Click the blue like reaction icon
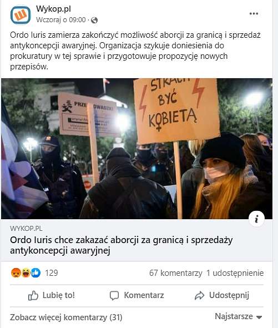 pos(36,273)
